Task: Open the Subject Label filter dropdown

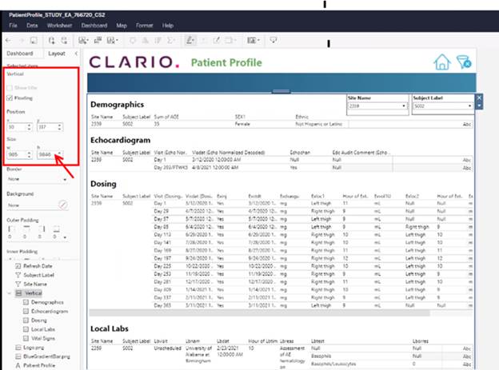Action: click(443, 106)
